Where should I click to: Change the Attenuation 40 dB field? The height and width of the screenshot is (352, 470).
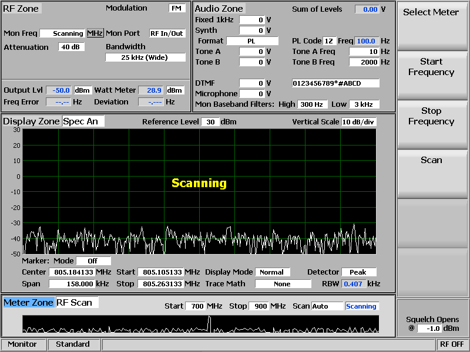click(x=72, y=47)
